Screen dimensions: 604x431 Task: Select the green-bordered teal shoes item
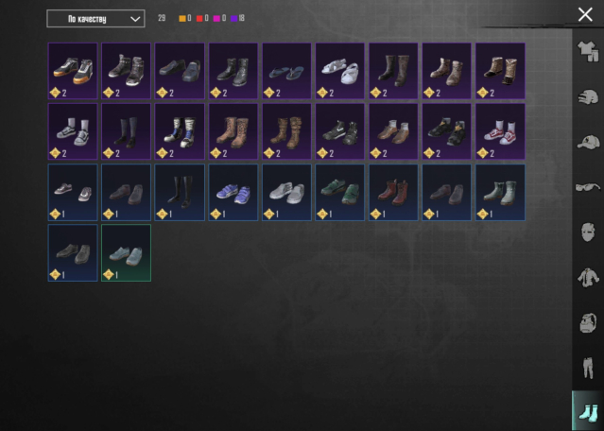point(126,253)
